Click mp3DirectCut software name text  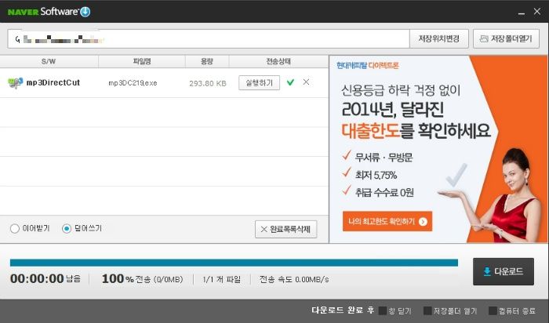[x=53, y=83]
